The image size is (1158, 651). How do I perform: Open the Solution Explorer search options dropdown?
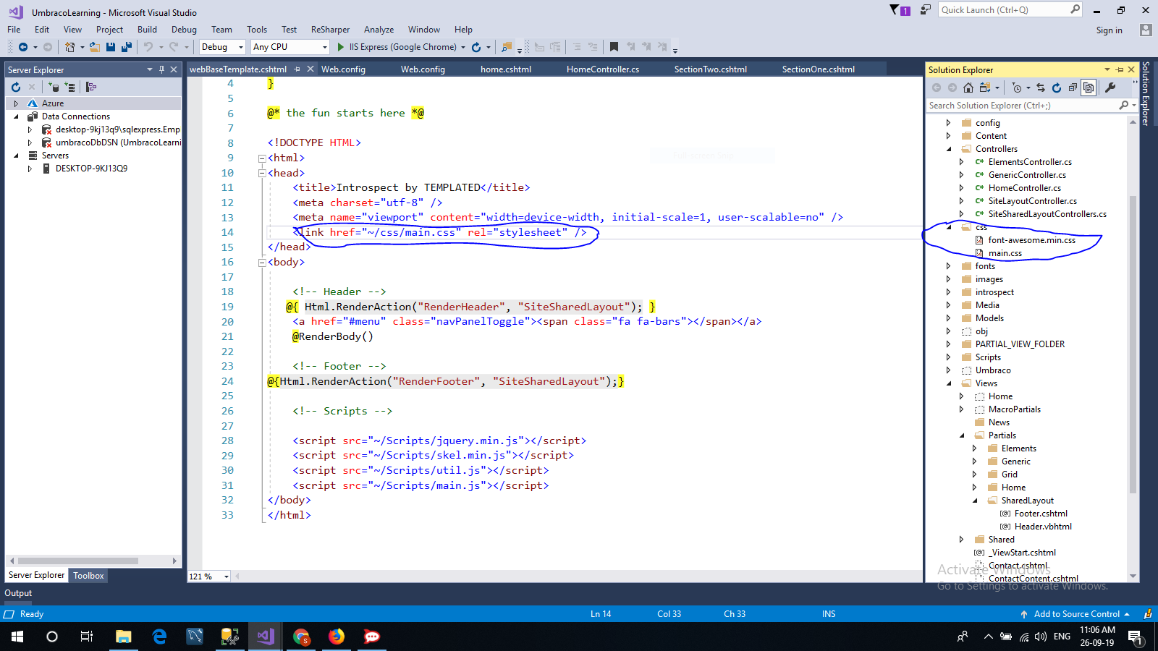click(x=1133, y=106)
